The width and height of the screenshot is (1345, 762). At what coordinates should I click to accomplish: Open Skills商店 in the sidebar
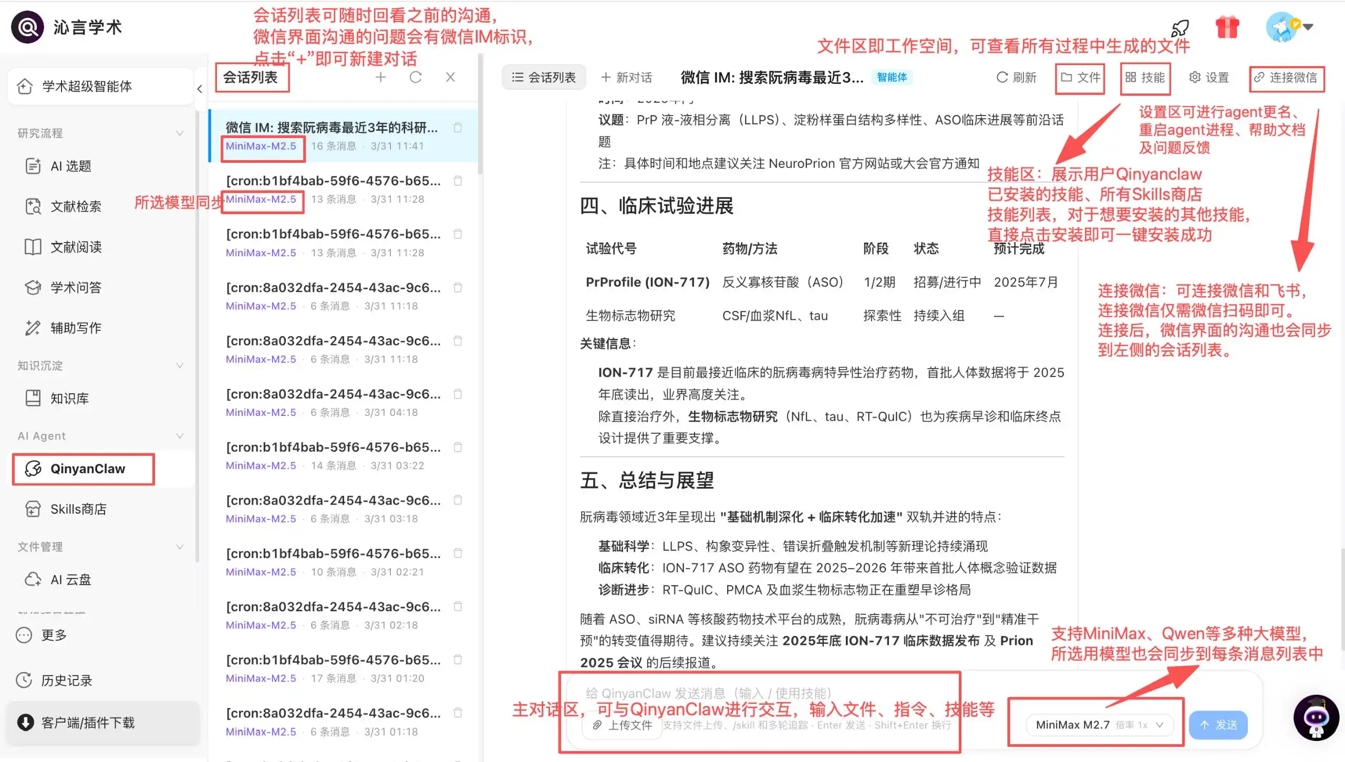click(78, 509)
